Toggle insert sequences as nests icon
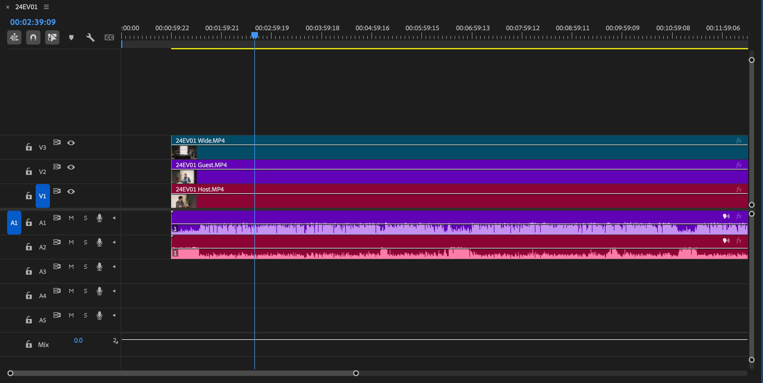The width and height of the screenshot is (763, 383). pyautogui.click(x=14, y=37)
